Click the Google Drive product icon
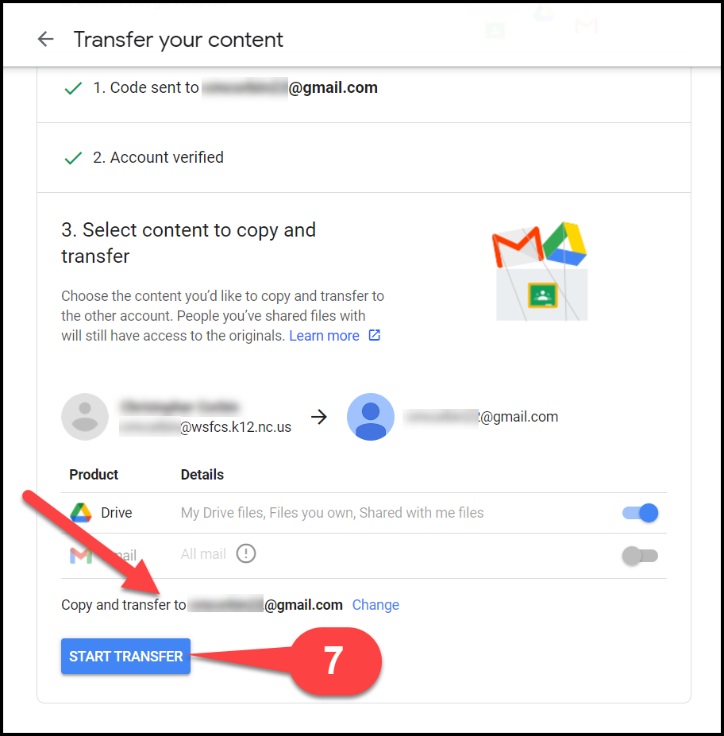724x736 pixels. coord(81,513)
